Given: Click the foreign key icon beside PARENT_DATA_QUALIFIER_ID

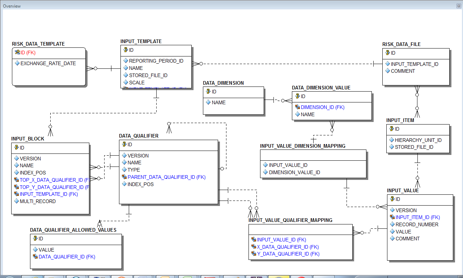Looking at the screenshot, I should tap(124, 177).
